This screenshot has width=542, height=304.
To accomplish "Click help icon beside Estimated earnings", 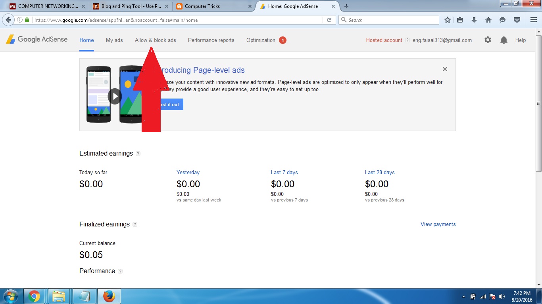I will pyautogui.click(x=138, y=154).
